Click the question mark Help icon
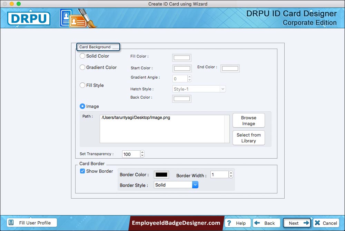 coord(229,223)
